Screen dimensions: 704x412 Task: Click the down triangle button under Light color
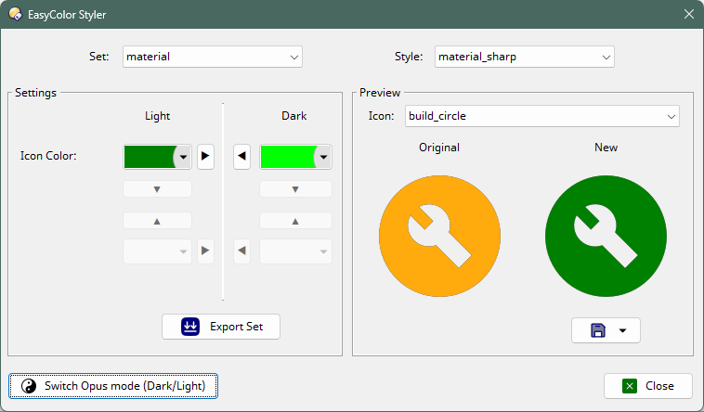tap(157, 189)
